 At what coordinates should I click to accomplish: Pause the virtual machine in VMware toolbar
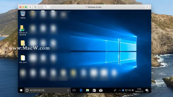pos(30,7)
